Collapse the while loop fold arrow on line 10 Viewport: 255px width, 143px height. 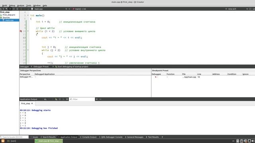(28, 31)
